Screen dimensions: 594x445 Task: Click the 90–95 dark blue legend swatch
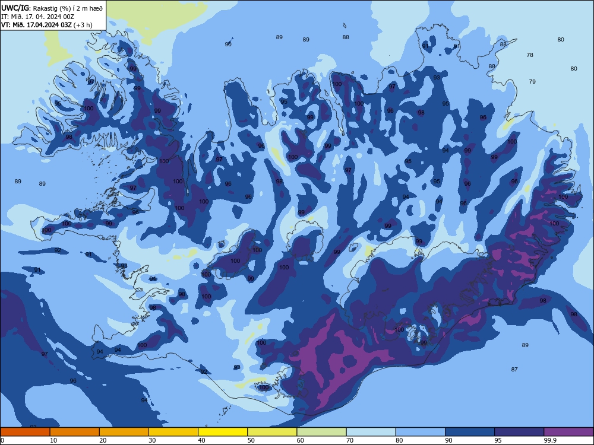click(470, 432)
